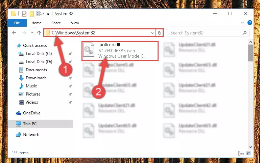Click the Properties checkmark icon in title bar

(x=24, y=14)
